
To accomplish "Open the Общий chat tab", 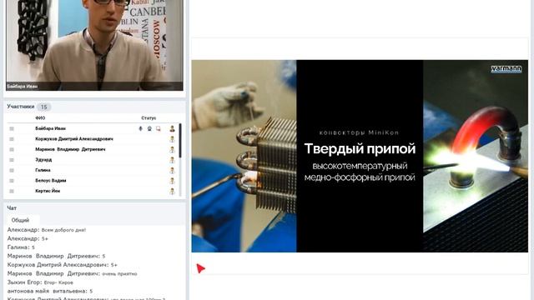I will [x=20, y=220].
